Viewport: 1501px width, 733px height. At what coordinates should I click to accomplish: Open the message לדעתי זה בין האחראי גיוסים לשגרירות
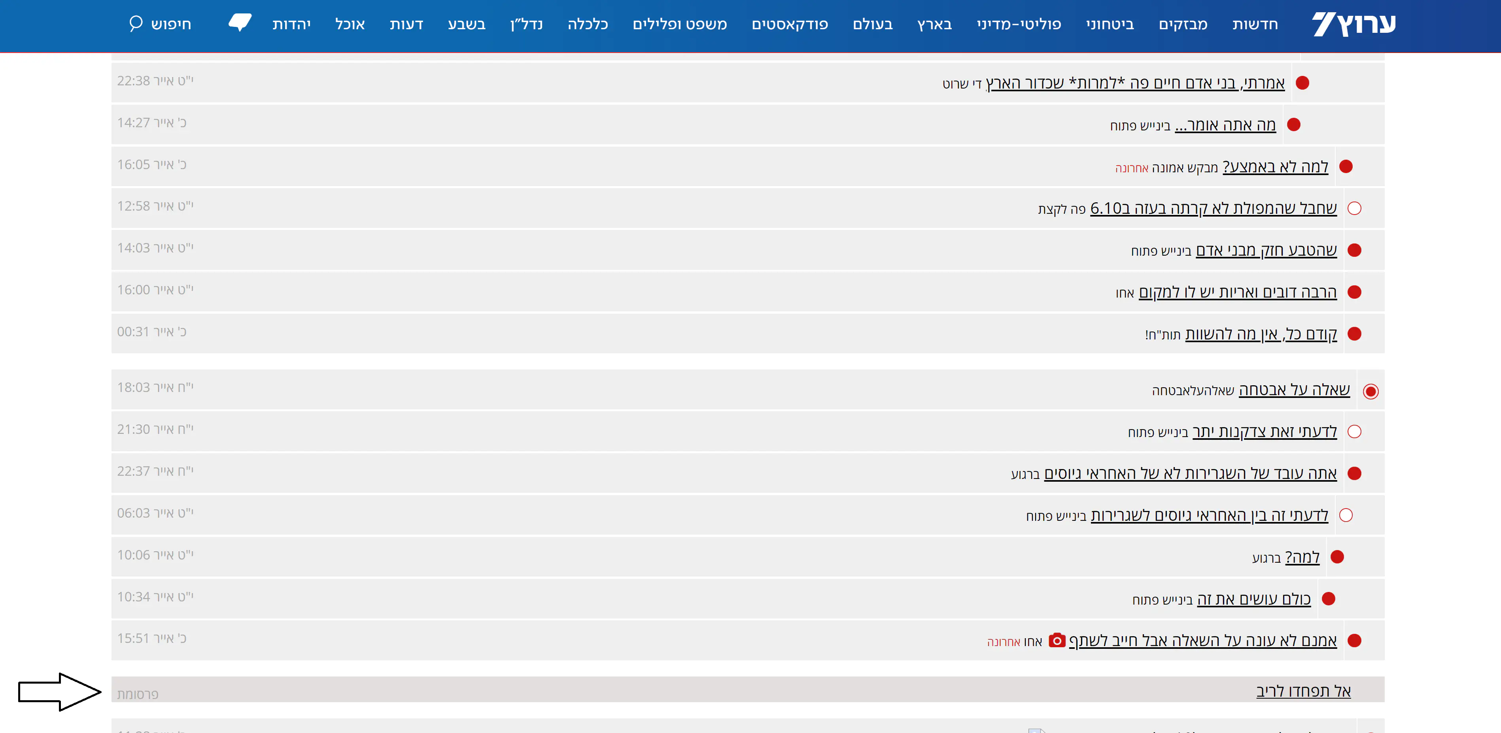[x=1209, y=515]
